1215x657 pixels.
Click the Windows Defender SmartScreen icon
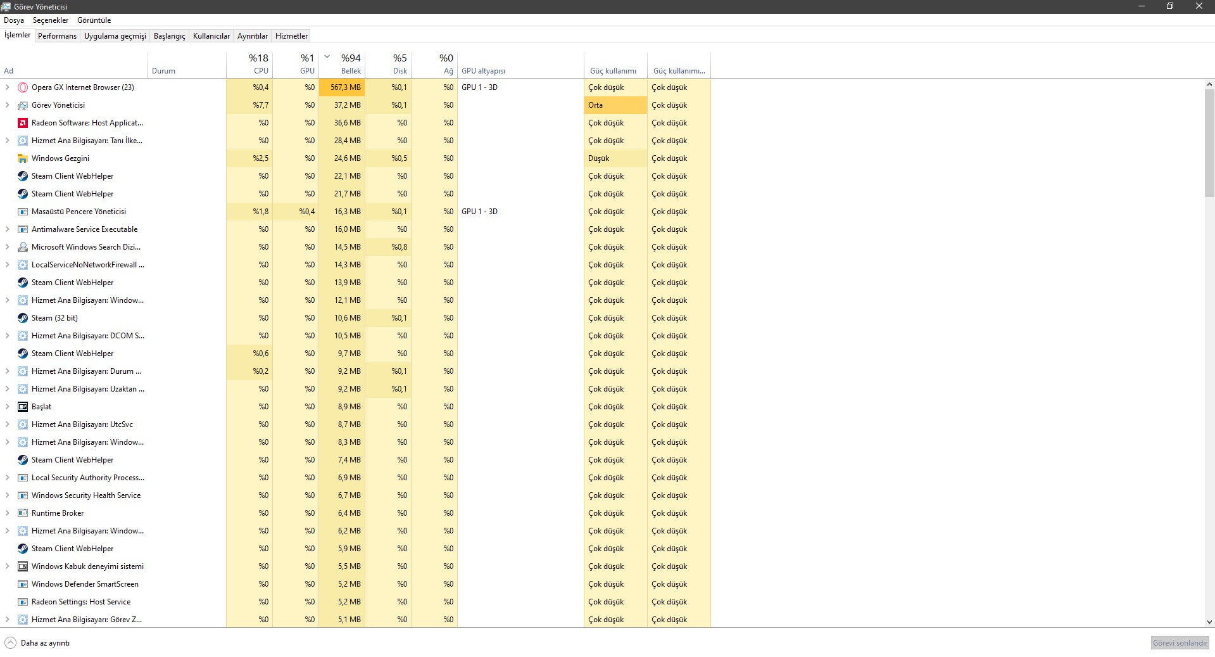point(23,584)
